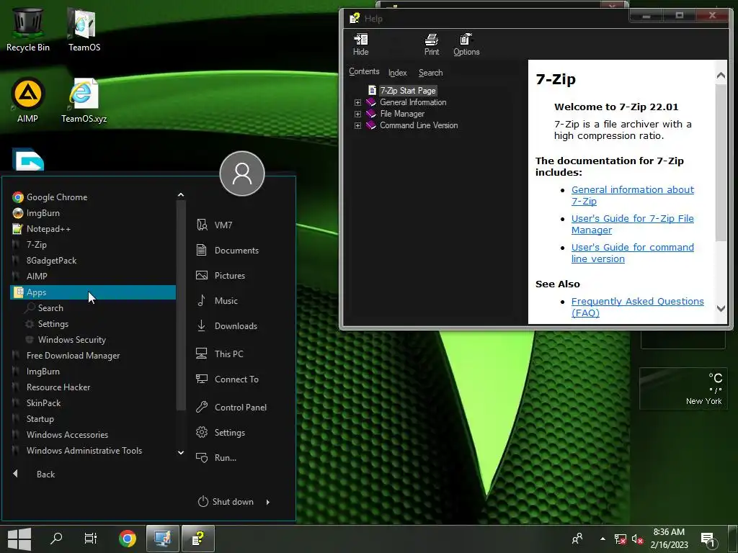Switch to the Contents tab
Image resolution: width=738 pixels, height=553 pixels.
364,71
